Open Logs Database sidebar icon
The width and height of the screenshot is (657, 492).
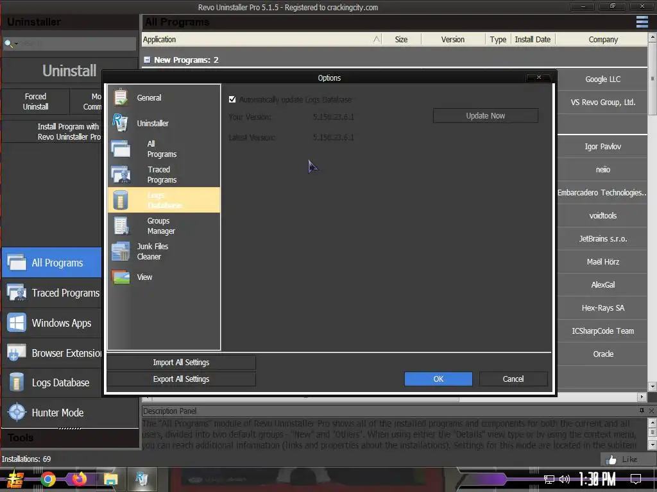[17, 382]
